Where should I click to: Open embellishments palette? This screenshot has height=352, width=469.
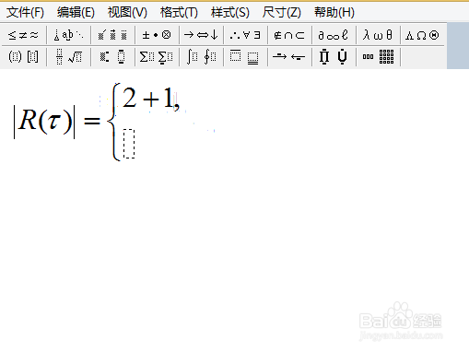[112, 35]
